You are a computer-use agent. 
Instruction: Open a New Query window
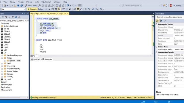point(31,5)
